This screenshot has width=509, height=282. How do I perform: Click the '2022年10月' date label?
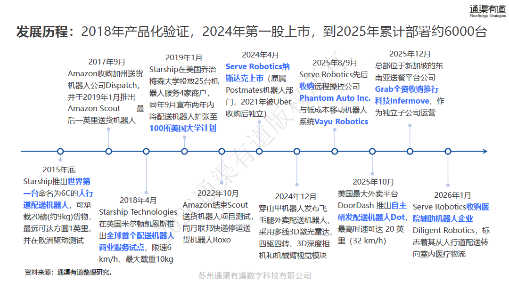218,193
